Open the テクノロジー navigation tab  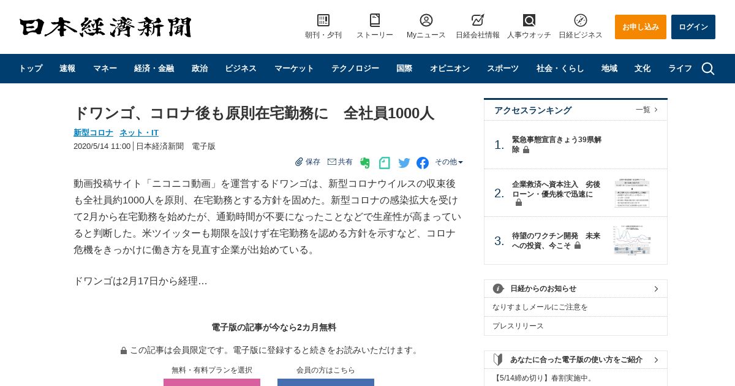click(x=355, y=69)
